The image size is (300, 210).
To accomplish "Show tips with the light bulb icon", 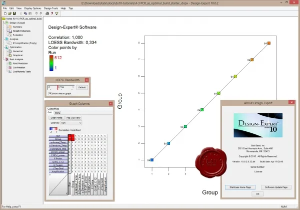I will [56, 14].
